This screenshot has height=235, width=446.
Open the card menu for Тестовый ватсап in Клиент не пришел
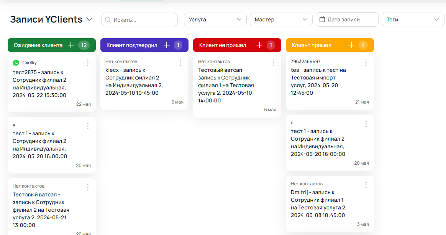(273, 63)
